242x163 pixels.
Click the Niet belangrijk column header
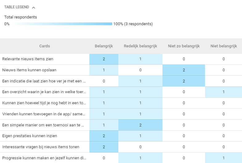click(x=224, y=46)
